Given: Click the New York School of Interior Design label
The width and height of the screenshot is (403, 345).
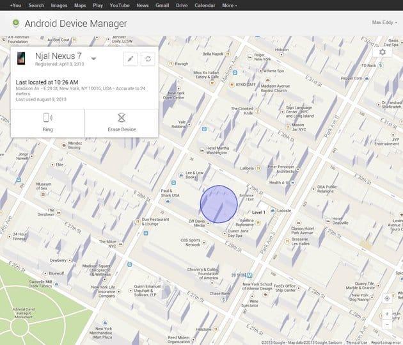Looking at the screenshot, I should (257, 286).
